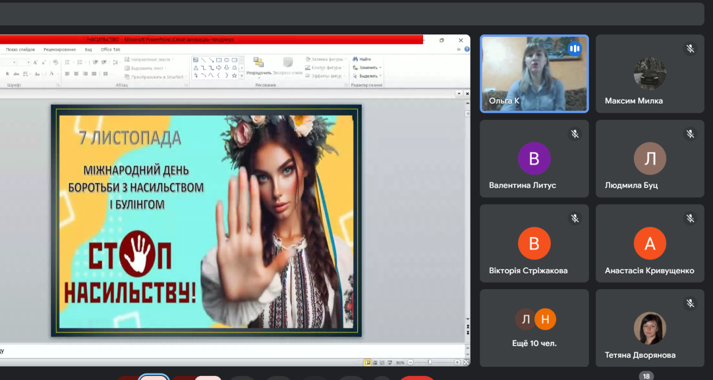Click the center text alignment icon
This screenshot has height=380, width=713.
point(75,74)
